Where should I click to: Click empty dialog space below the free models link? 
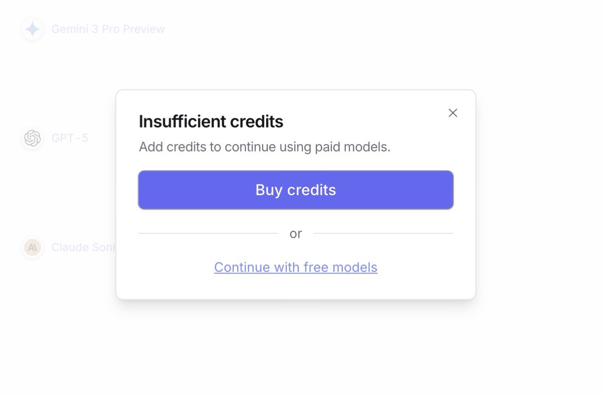296,287
